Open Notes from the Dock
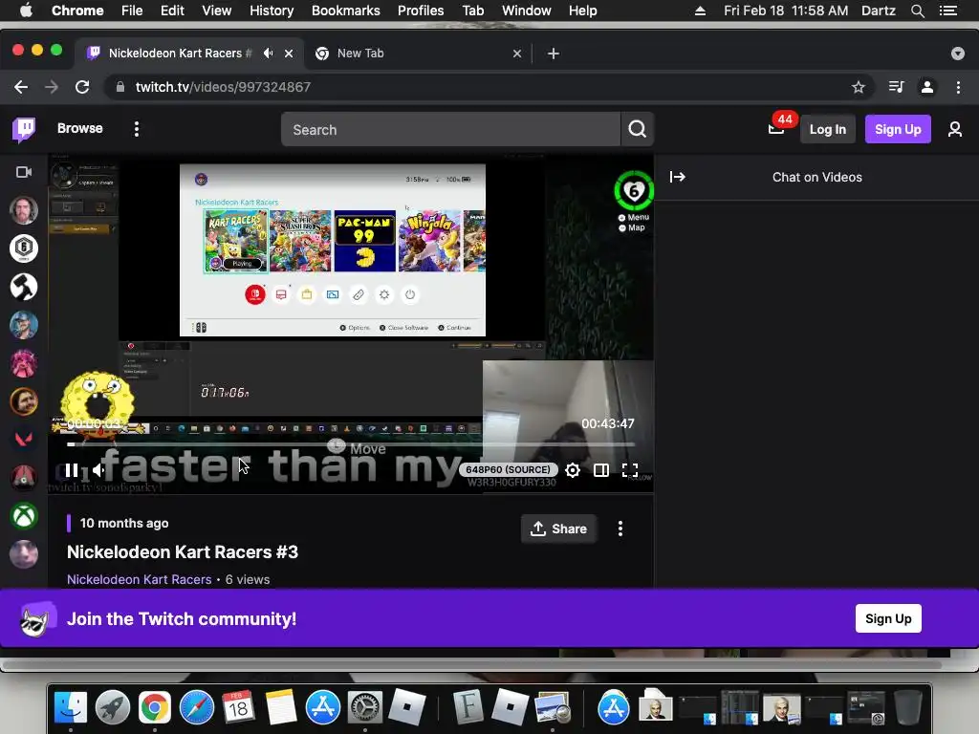 pyautogui.click(x=281, y=707)
